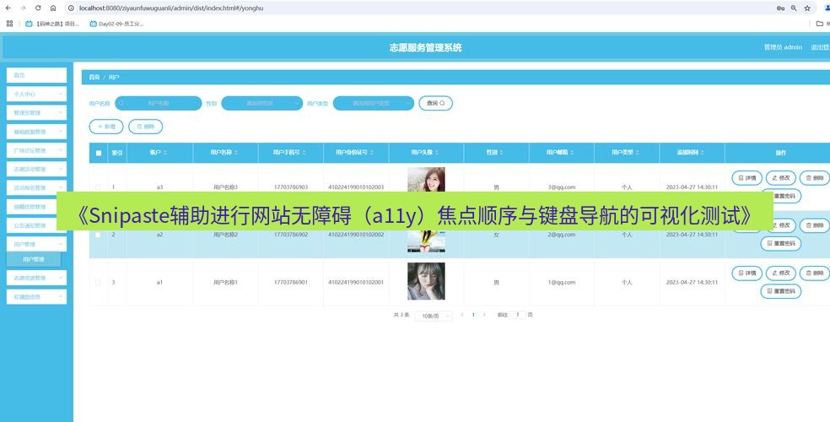Sort table by 用户头像 column arrows
This screenshot has width=830, height=422.
[437, 153]
